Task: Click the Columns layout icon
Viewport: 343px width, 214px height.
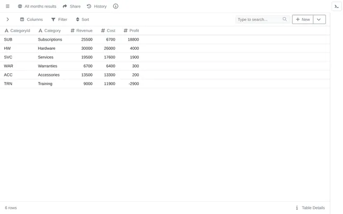Action: point(22,19)
